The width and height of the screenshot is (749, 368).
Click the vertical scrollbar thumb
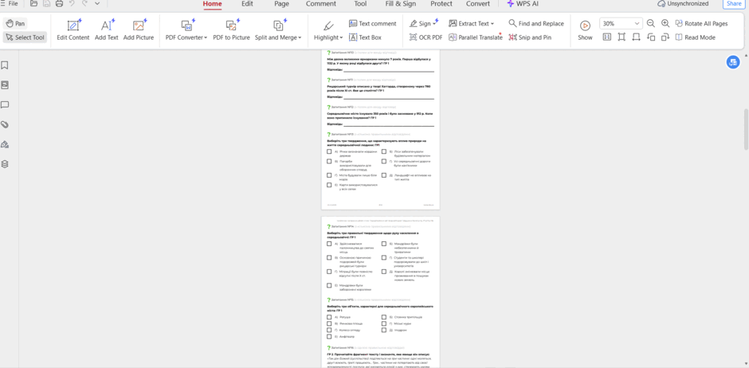point(746,129)
